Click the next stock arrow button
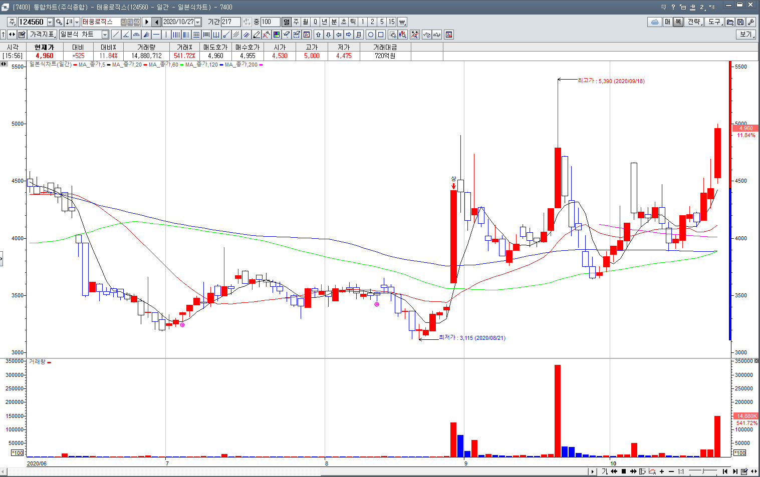This screenshot has height=477, width=760. coord(146,22)
